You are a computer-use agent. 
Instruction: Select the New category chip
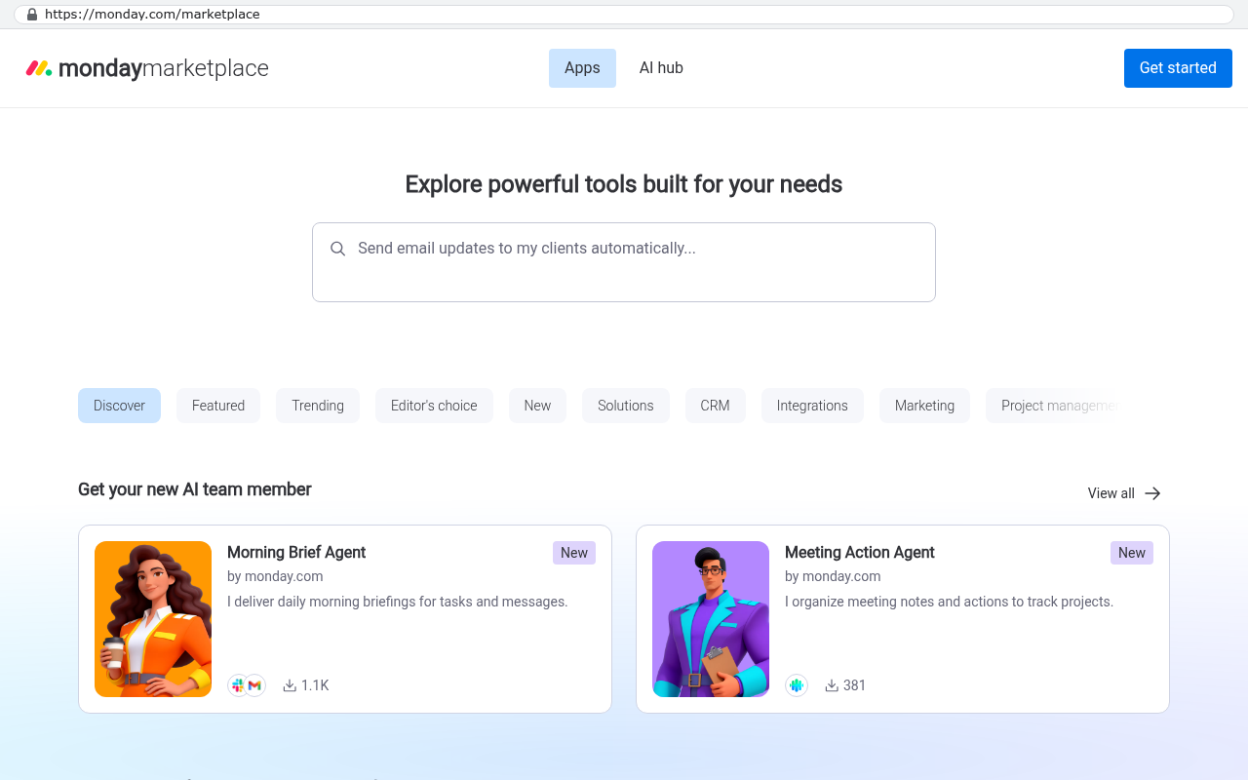point(537,406)
